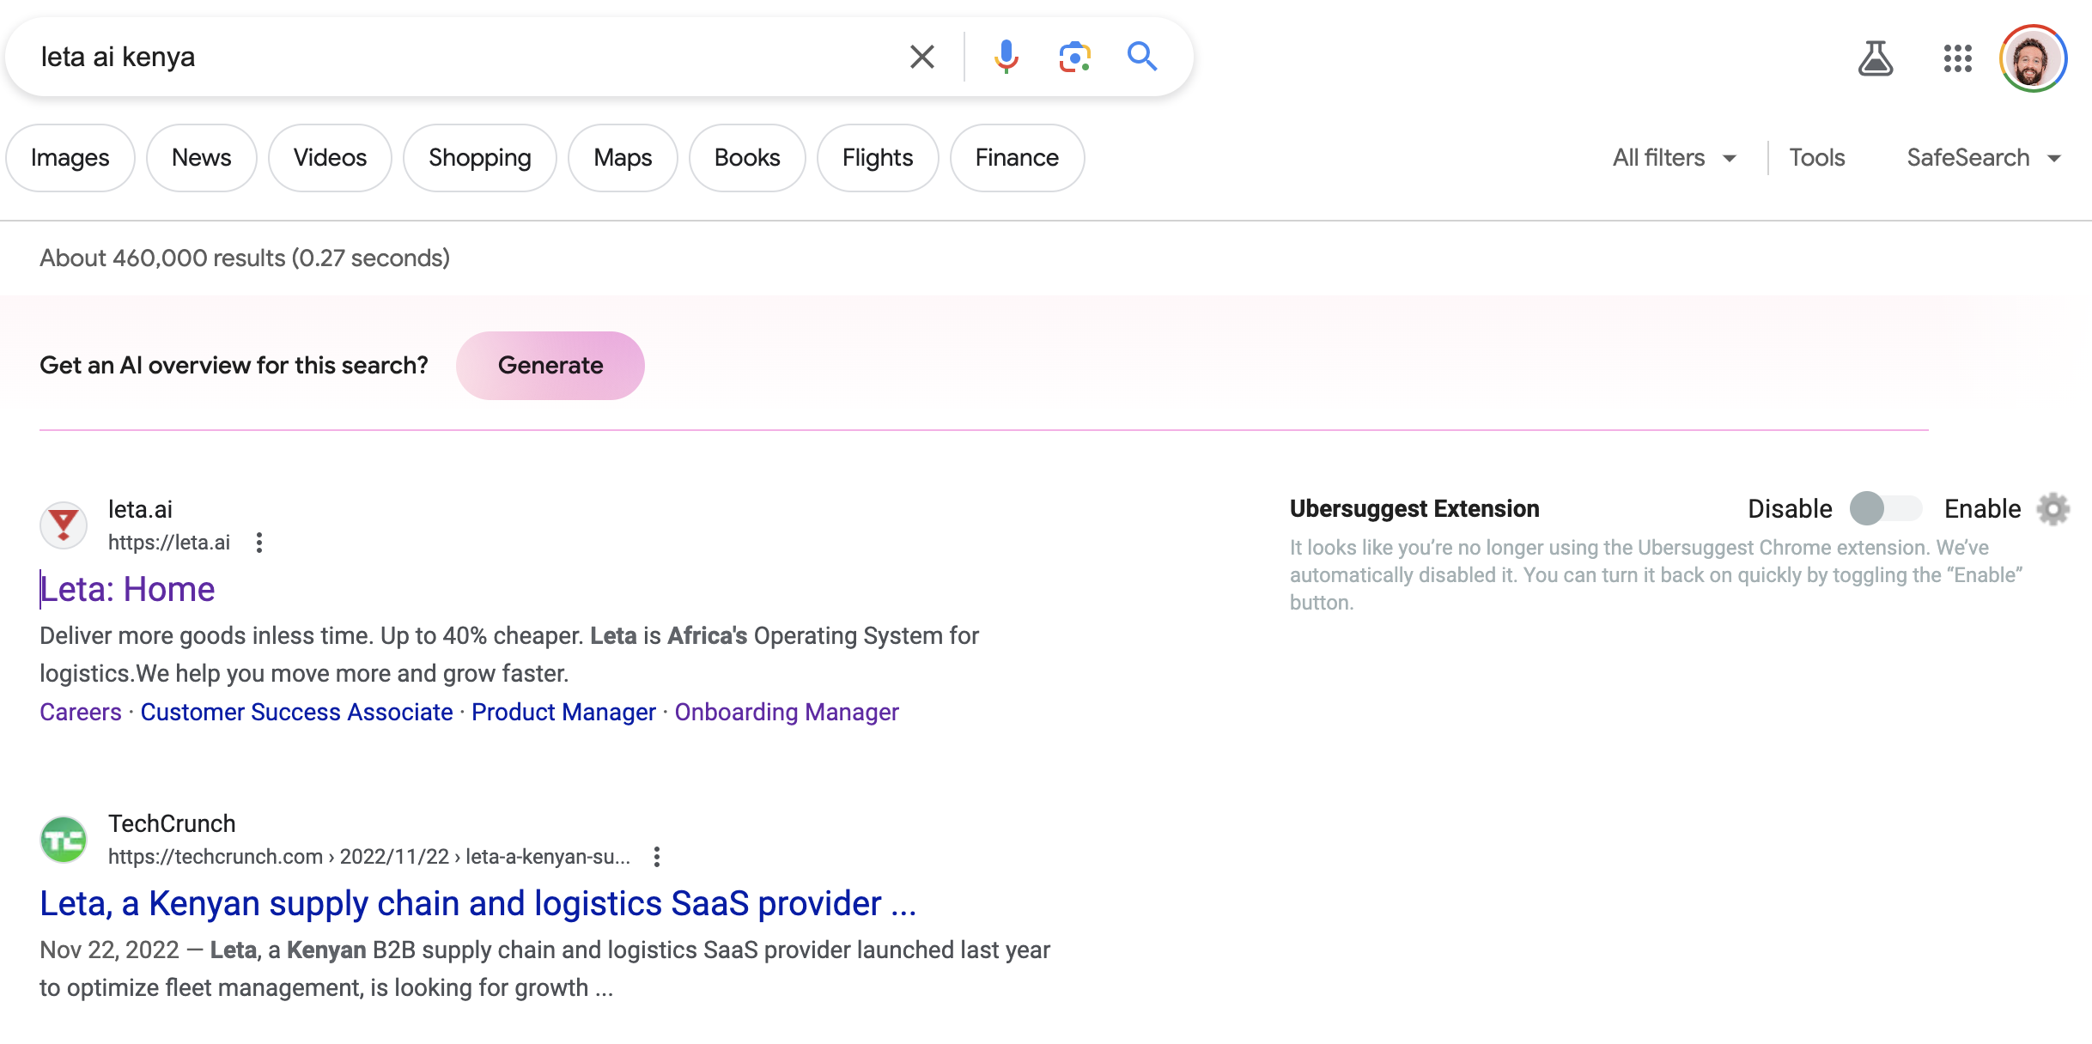Open Ubersuggest settings gear

pyautogui.click(x=2053, y=509)
